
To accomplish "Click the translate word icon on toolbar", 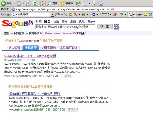I will pos(130,14).
